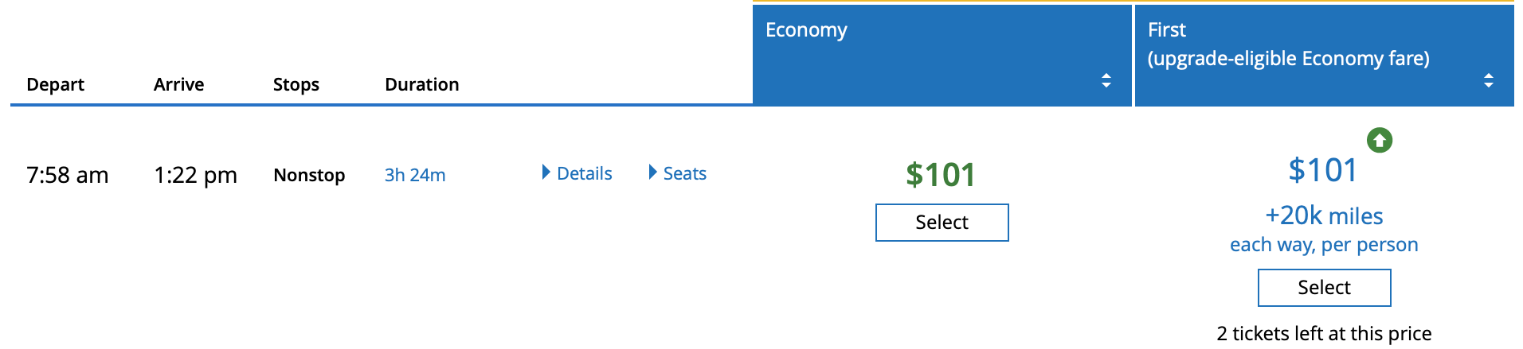Click the sort arrows in Economy column
Viewport: 1523px width, 349px height.
click(1106, 80)
